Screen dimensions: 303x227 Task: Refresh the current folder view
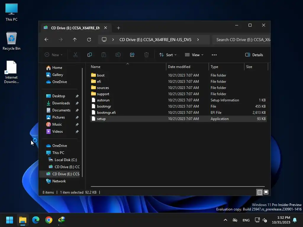89,40
